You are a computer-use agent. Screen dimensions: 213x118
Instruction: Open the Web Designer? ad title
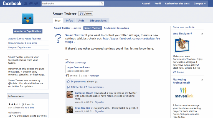[182, 33]
